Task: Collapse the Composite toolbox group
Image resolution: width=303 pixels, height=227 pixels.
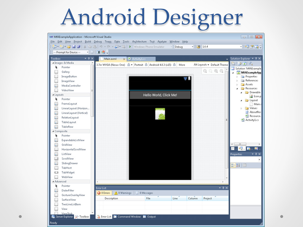Action: click(53, 131)
